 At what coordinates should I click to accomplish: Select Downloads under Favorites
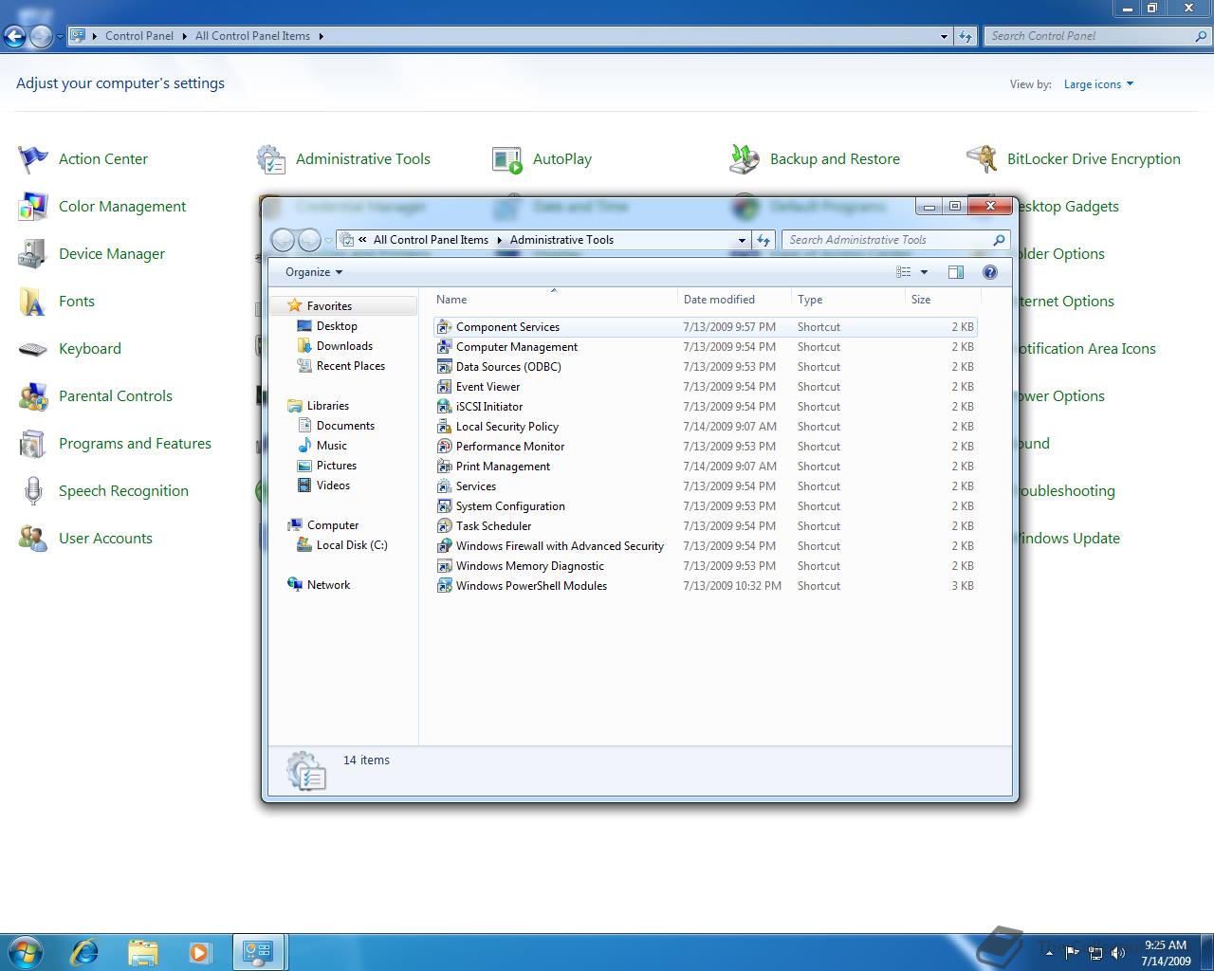tap(344, 346)
